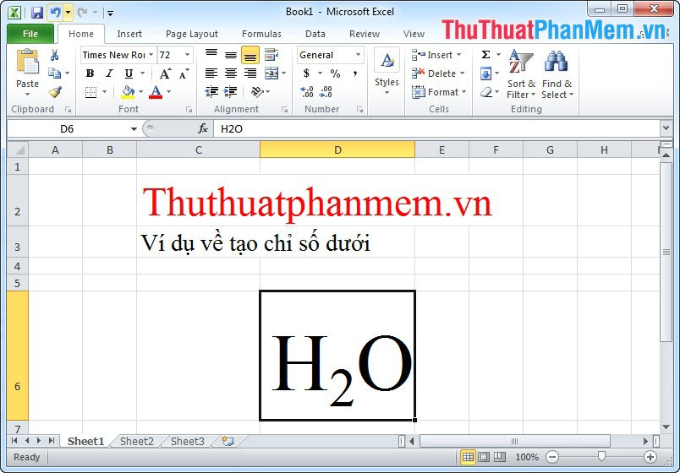Click the Save icon in Quick Access Toolbar
Screen dimensions: 680x473
(x=37, y=13)
